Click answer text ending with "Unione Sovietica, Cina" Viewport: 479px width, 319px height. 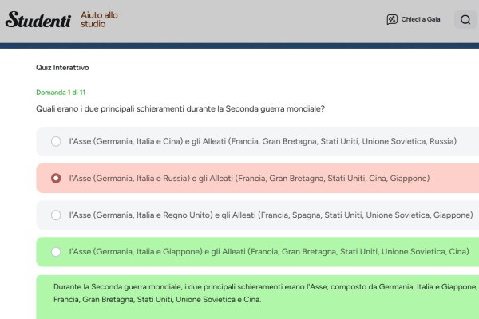pyautogui.click(x=268, y=252)
